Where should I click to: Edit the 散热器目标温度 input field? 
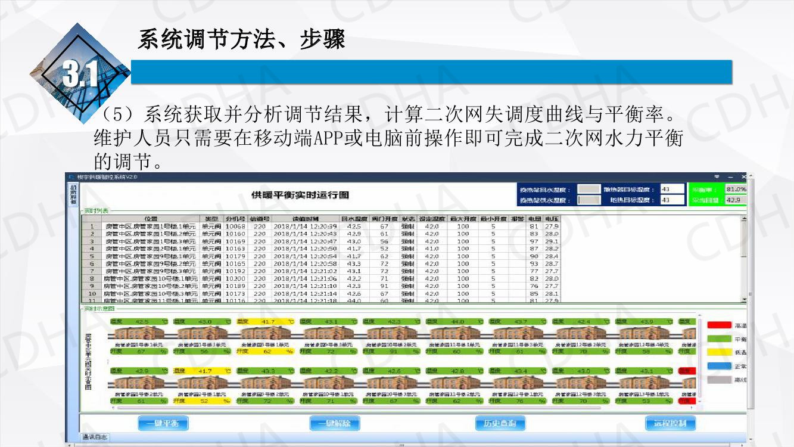click(672, 190)
